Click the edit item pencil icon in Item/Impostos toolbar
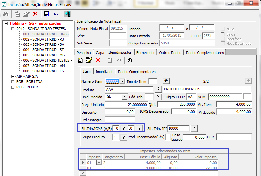Viewport: 261px width, 176px height. tap(89, 60)
